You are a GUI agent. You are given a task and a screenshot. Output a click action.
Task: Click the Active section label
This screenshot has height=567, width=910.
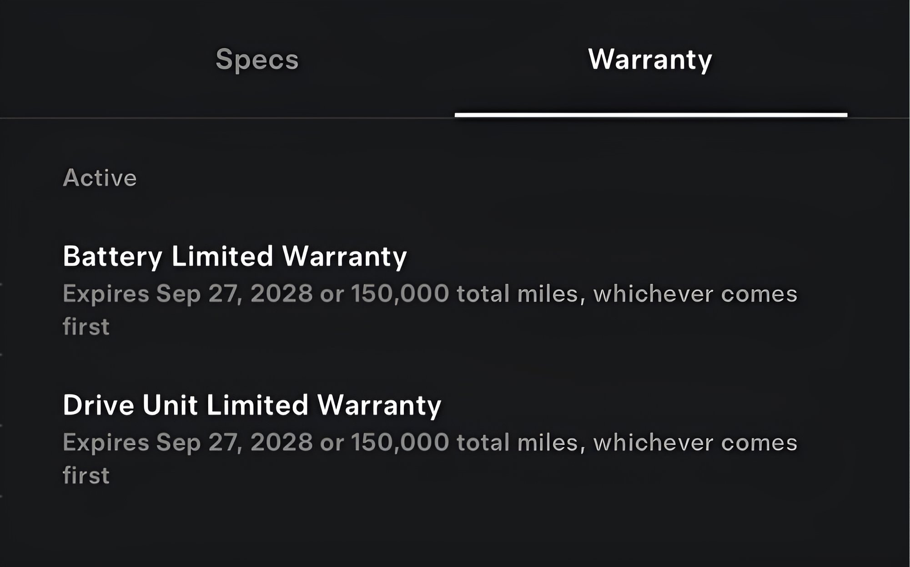pos(100,177)
